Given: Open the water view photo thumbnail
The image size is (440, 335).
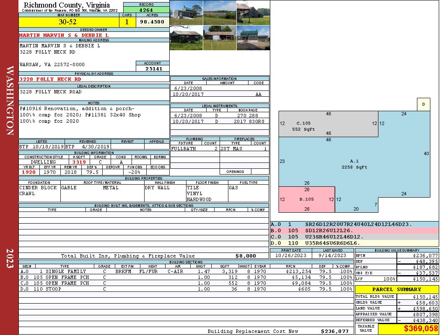Looking at the screenshot, I should tap(220, 13).
